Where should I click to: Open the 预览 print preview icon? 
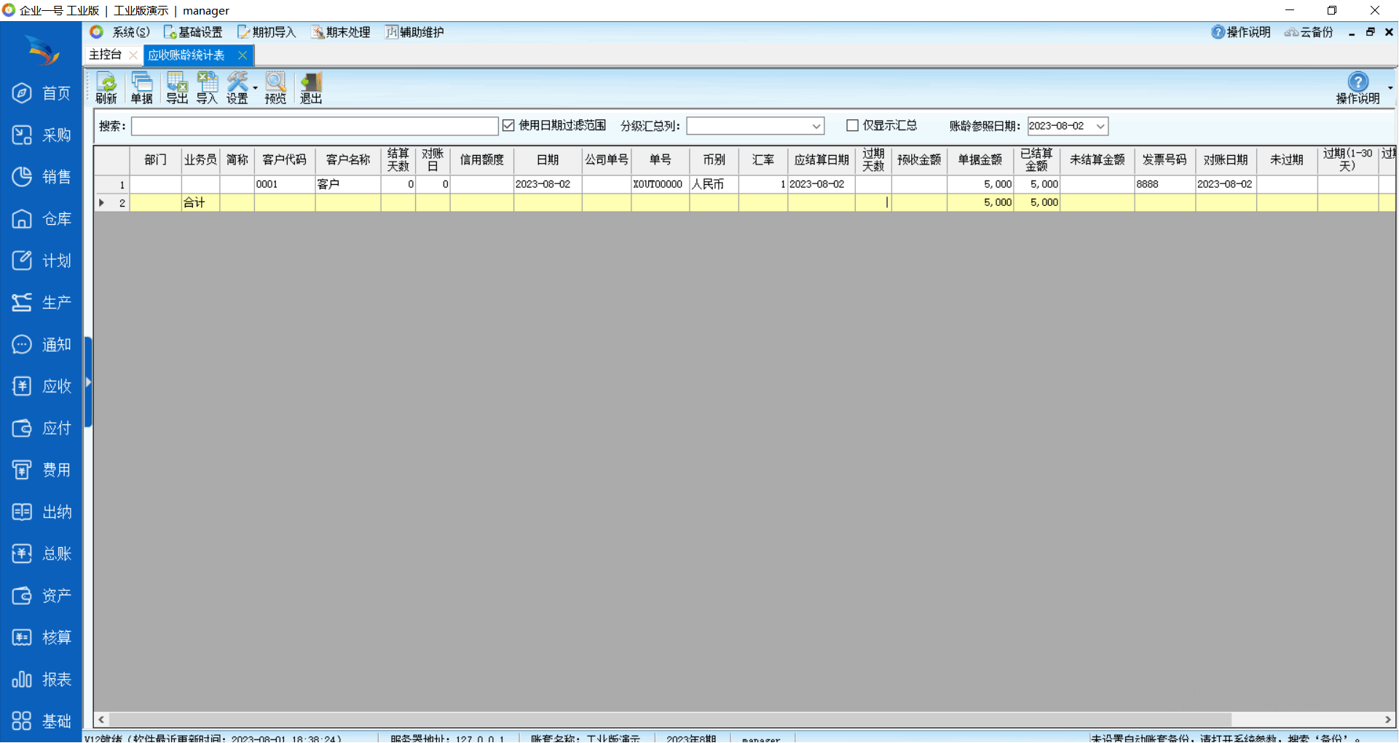point(275,88)
